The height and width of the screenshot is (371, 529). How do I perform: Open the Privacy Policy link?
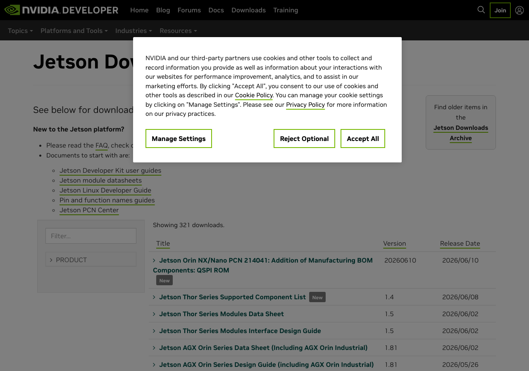305,105
